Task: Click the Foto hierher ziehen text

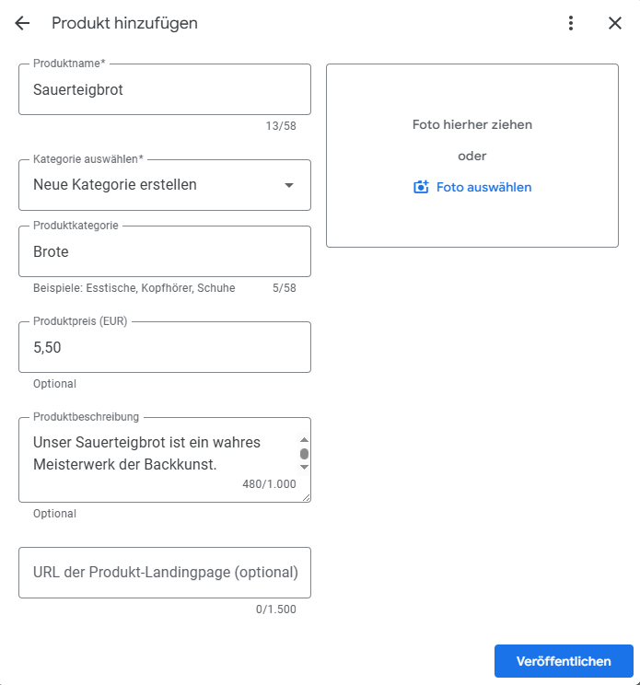Action: [x=472, y=124]
